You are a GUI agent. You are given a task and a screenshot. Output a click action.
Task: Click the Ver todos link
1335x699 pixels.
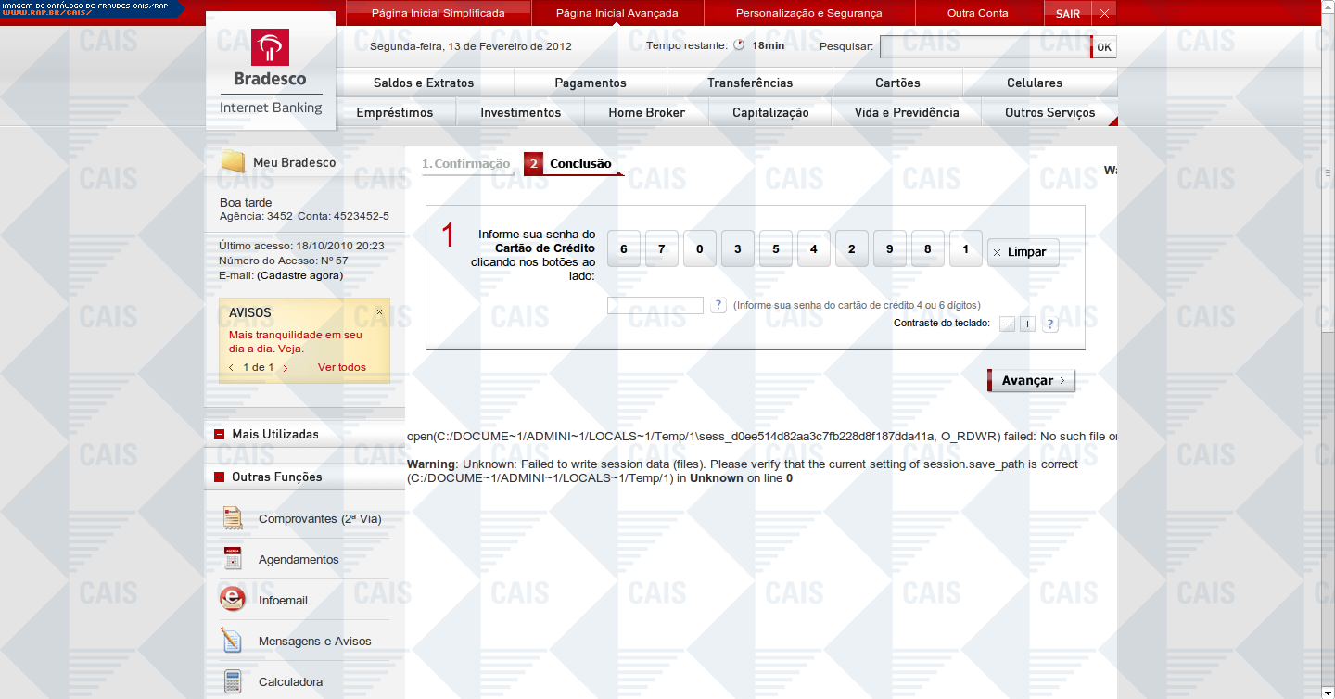click(341, 367)
